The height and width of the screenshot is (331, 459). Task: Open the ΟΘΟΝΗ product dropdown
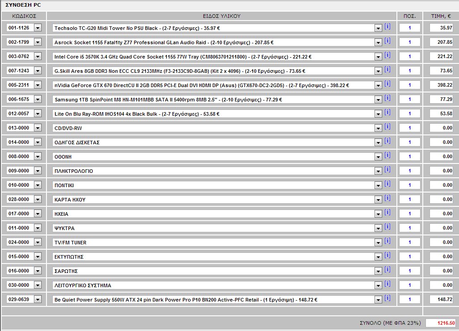pos(378,157)
